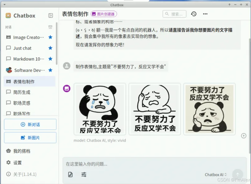Image resolution: width=251 pixels, height=184 pixels.
Task: Open conversation history clock icon
Action: tap(194, 14)
